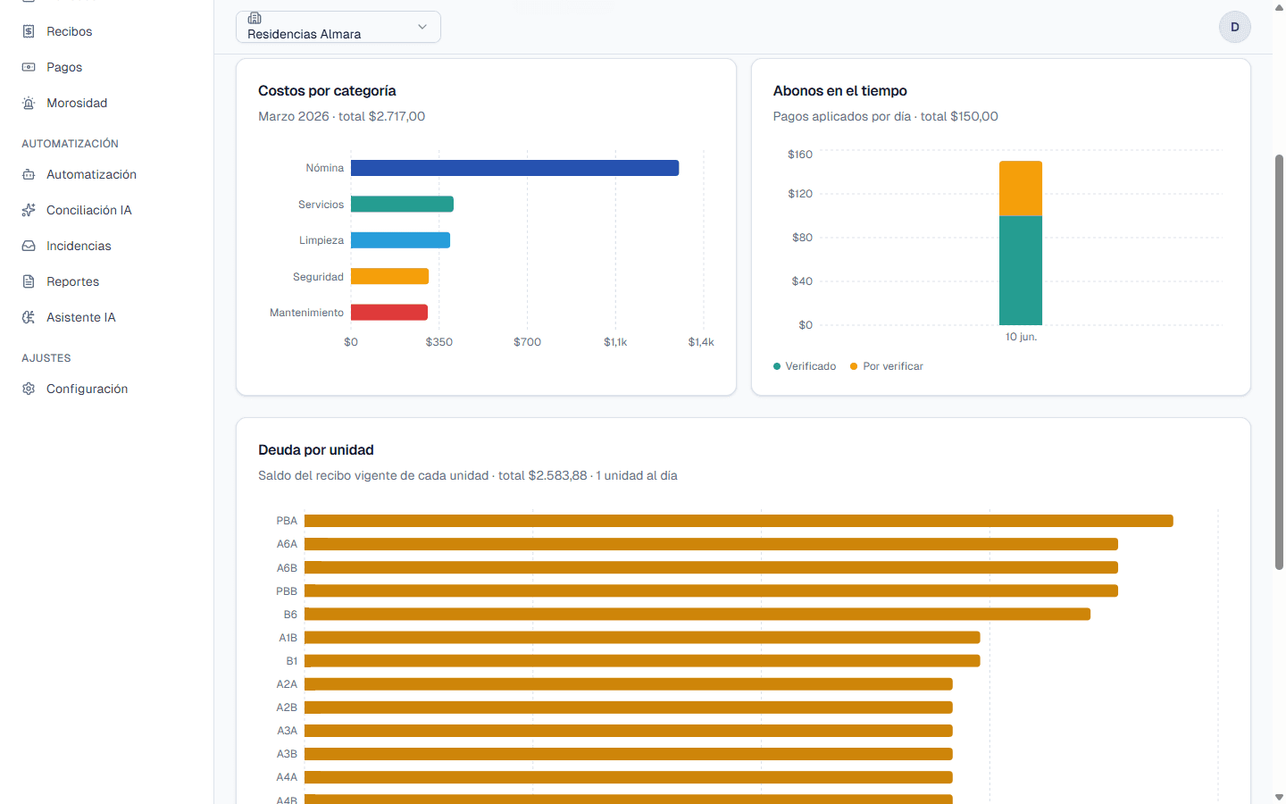Click the Morosidad siren icon

tap(29, 103)
